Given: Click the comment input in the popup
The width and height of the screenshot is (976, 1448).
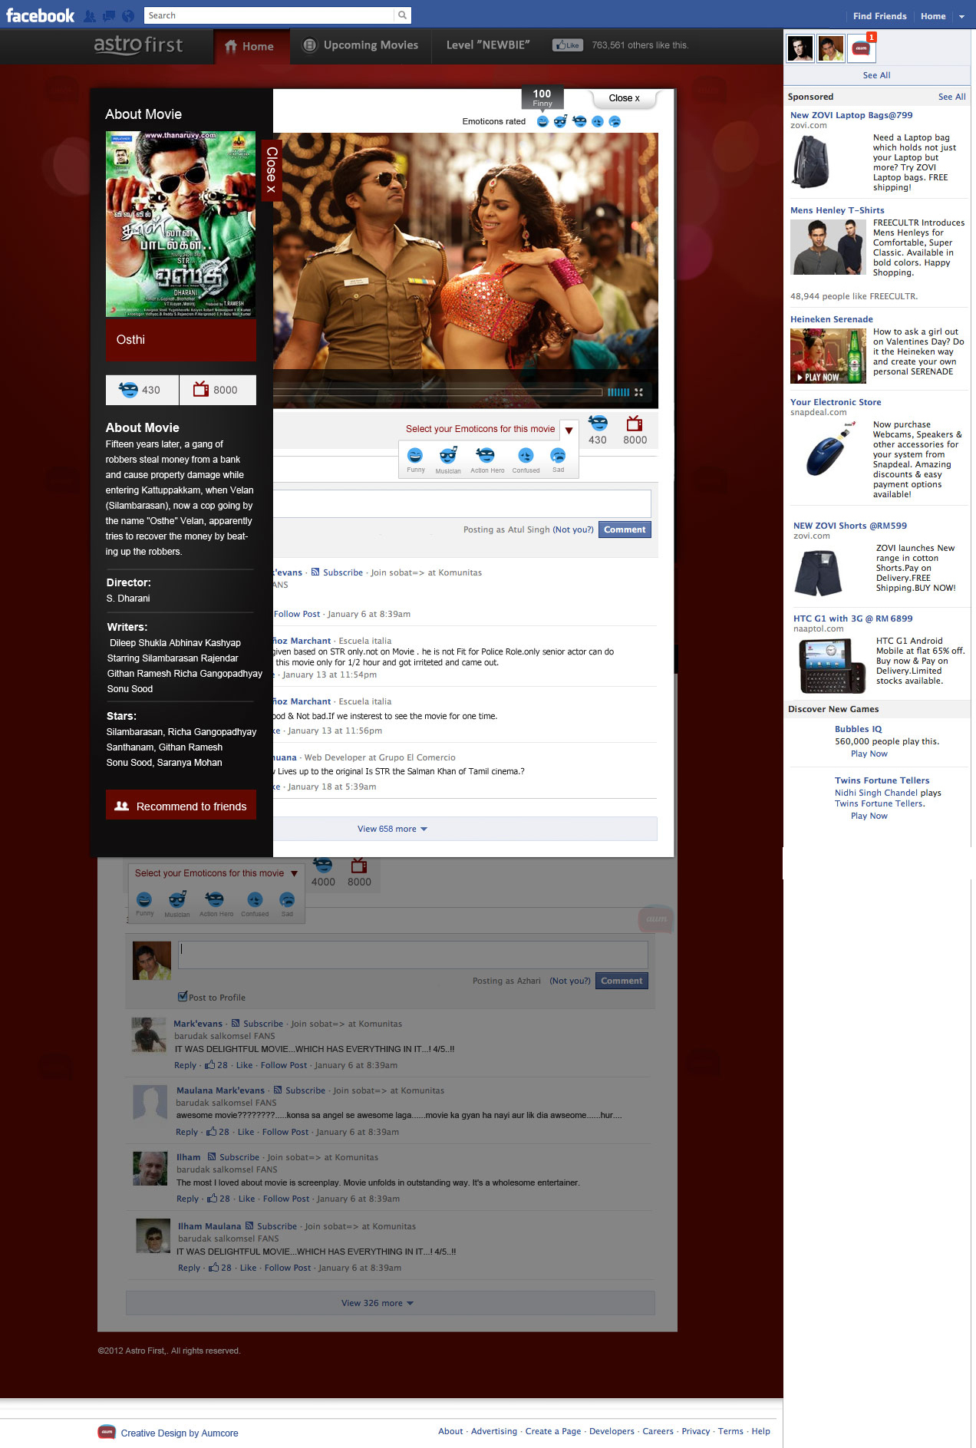Looking at the screenshot, I should pos(462,503).
